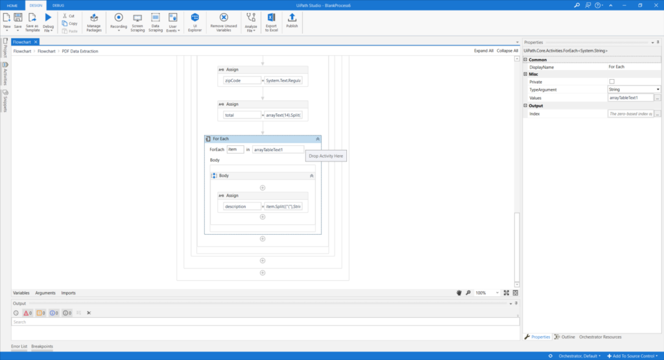This screenshot has width=664, height=360.
Task: Start Recording from the ribbon
Action: click(119, 22)
